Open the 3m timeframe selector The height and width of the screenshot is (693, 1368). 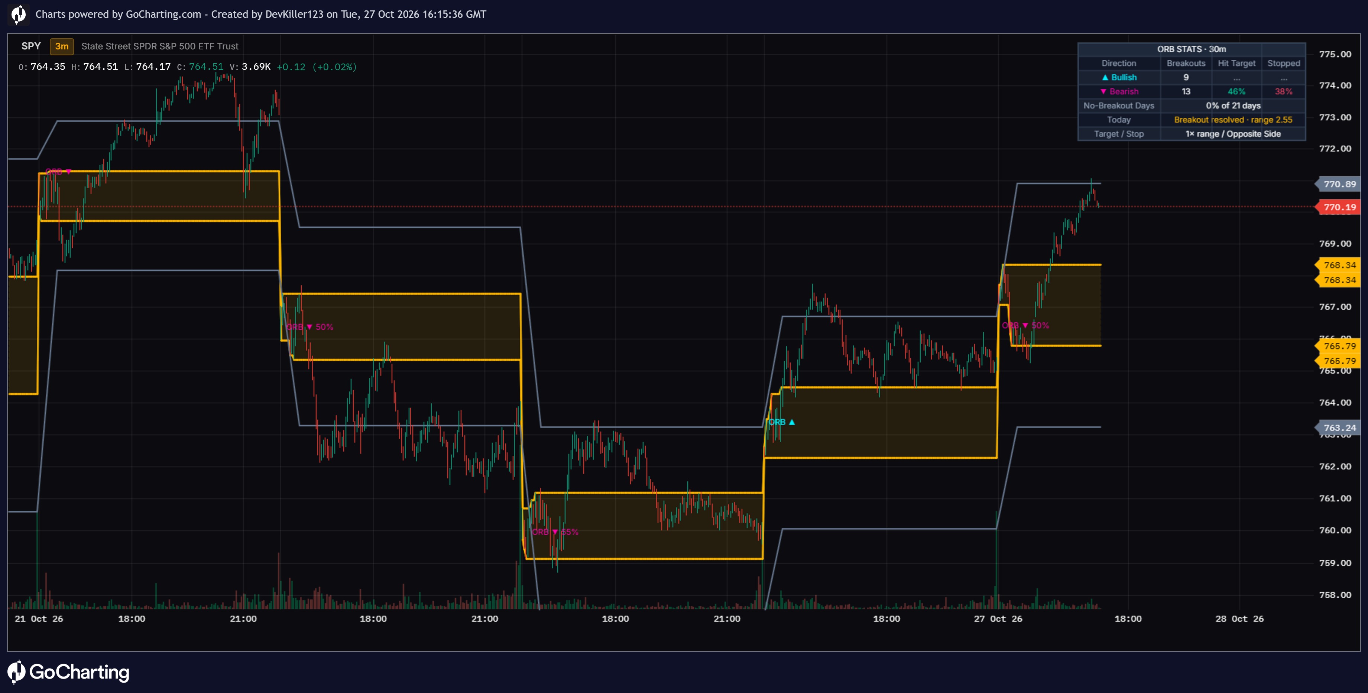tap(62, 46)
